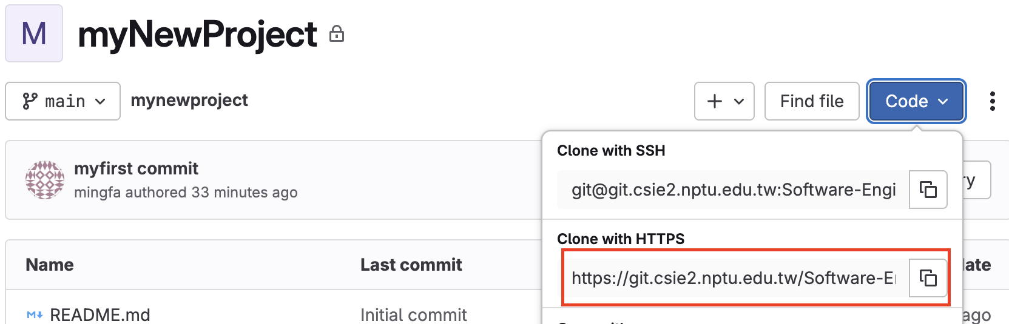Expand the plus add-new dropdown
The image size is (1009, 324).
[724, 101]
